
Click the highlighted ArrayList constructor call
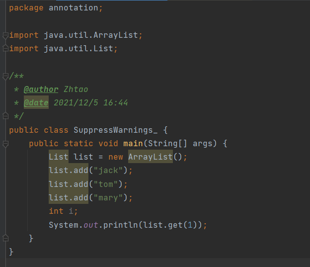(x=151, y=157)
